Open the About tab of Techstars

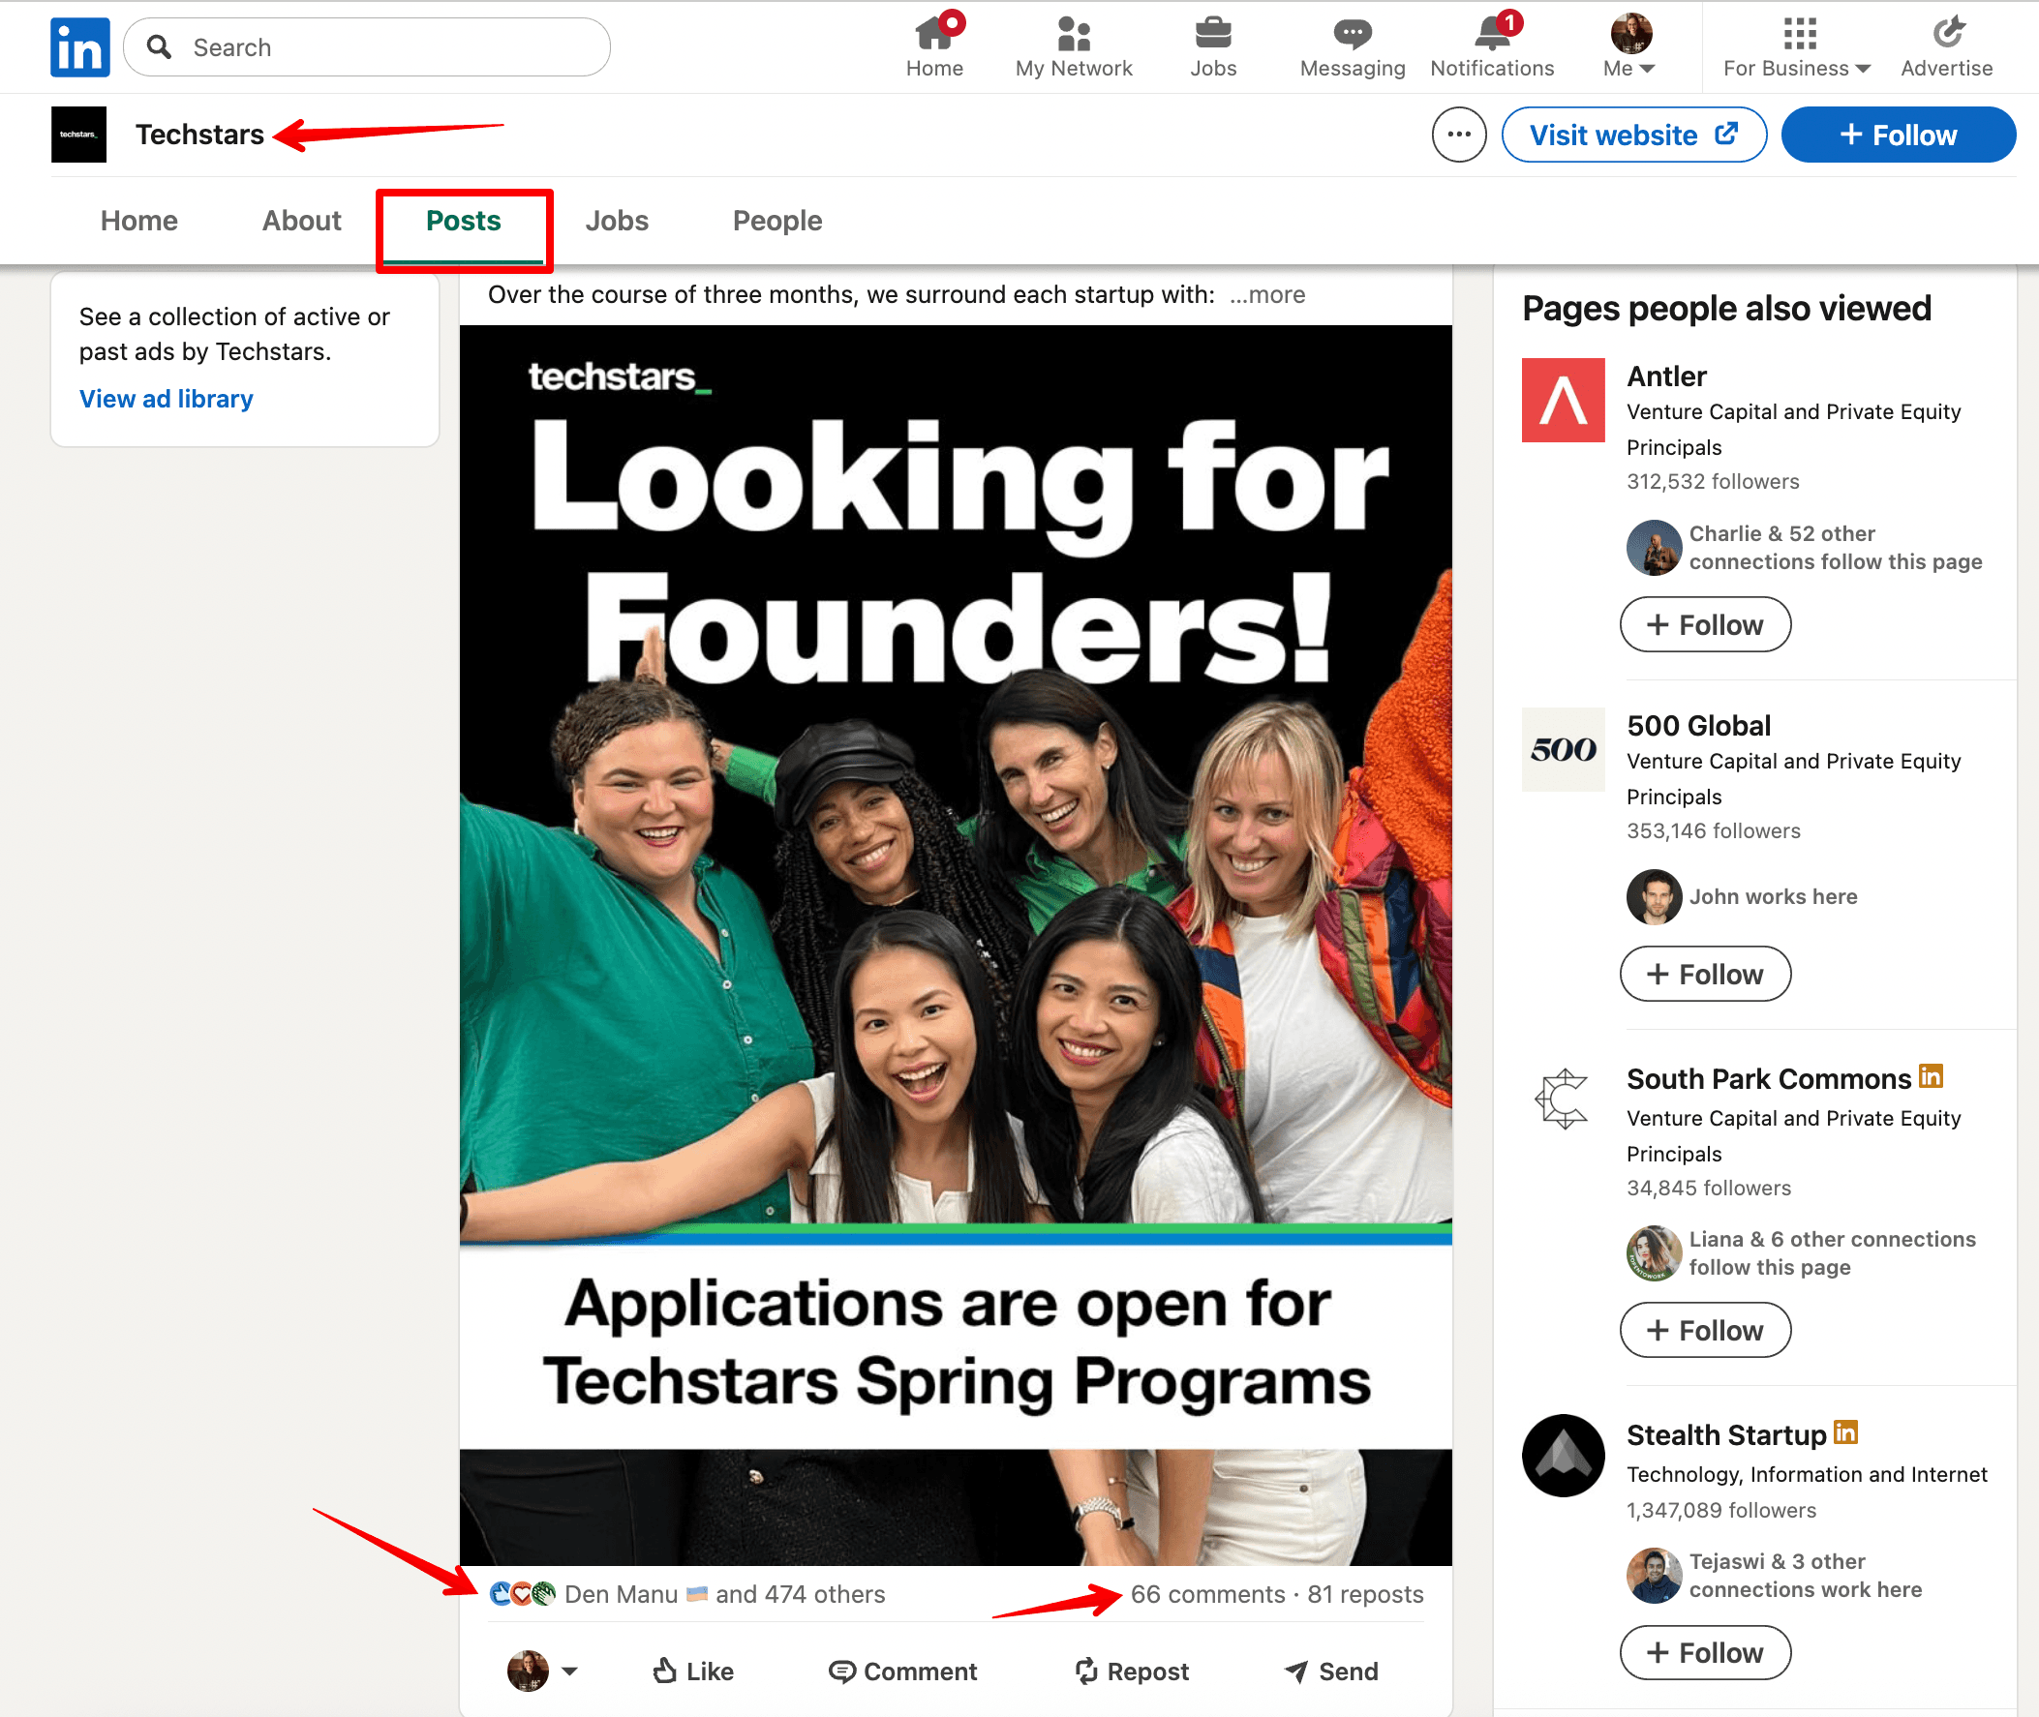300,220
